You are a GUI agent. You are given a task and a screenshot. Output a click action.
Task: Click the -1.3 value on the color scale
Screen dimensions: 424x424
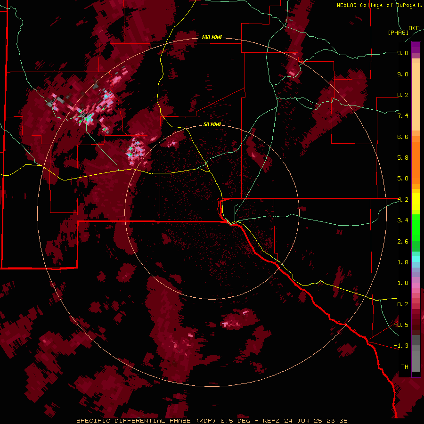(401, 346)
